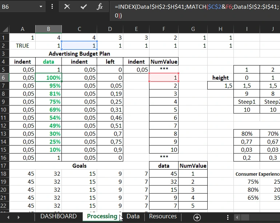The width and height of the screenshot is (280, 223).
Task: Select column D header
Action: 110,29
